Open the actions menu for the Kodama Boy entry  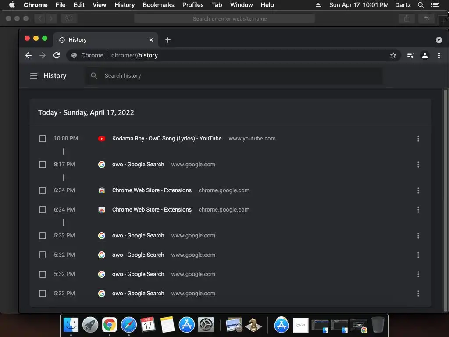[418, 139]
